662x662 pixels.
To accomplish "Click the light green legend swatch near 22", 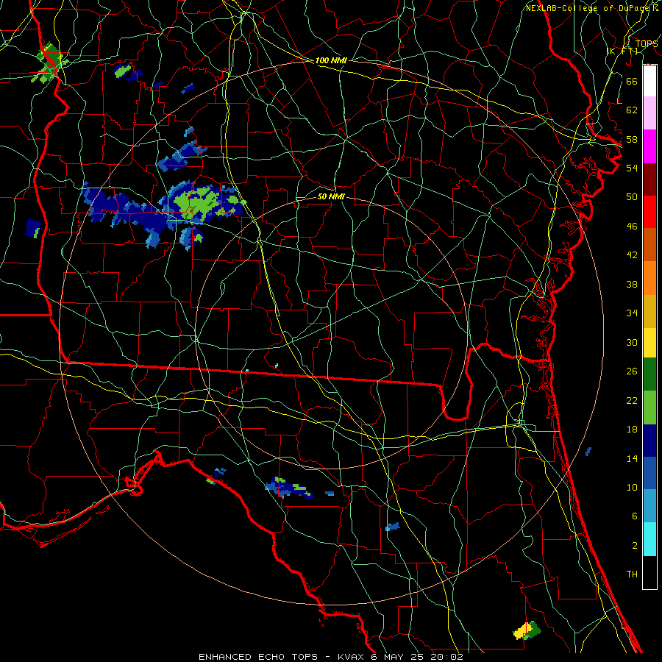I will pos(649,407).
